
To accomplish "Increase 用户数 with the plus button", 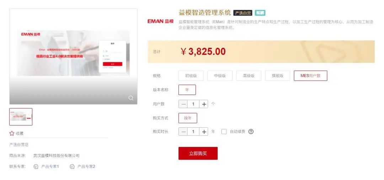I will (204, 104).
